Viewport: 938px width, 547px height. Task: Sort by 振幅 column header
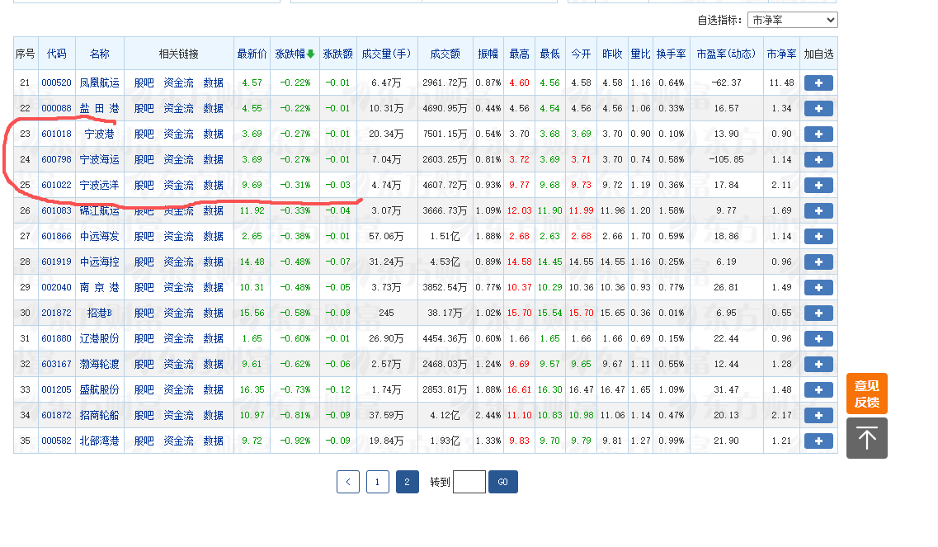tap(488, 54)
